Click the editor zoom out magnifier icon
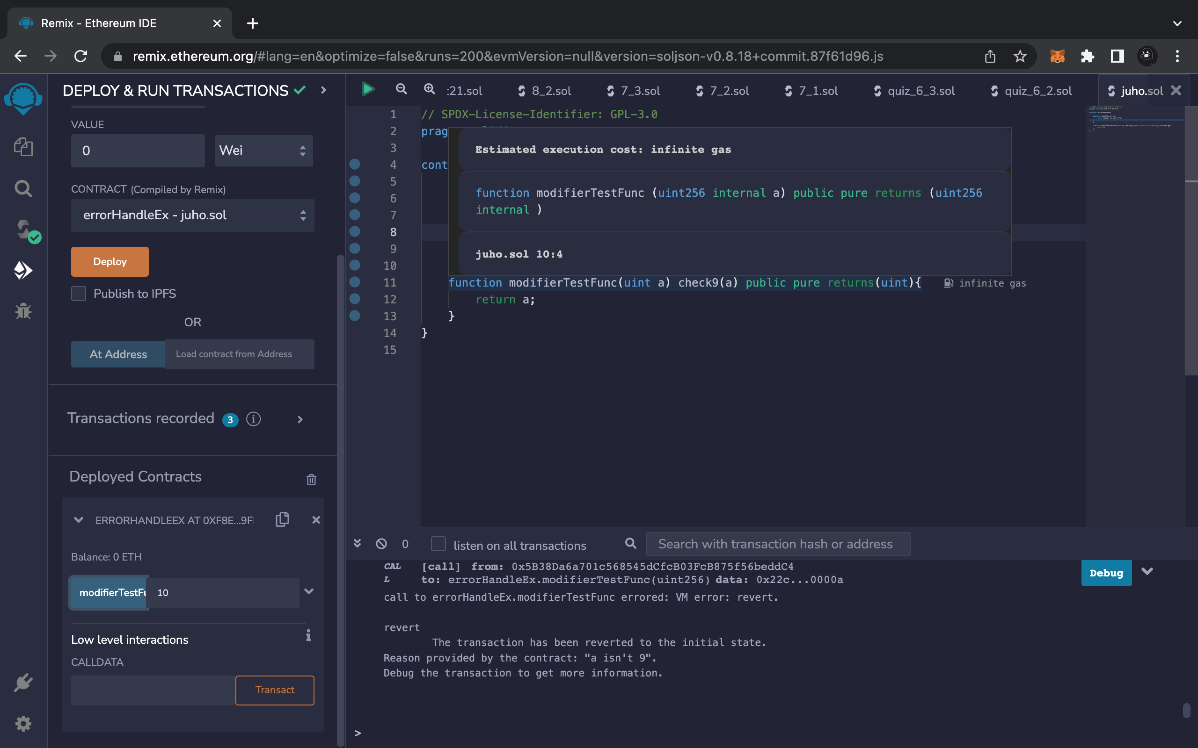The image size is (1198, 748). pos(402,90)
